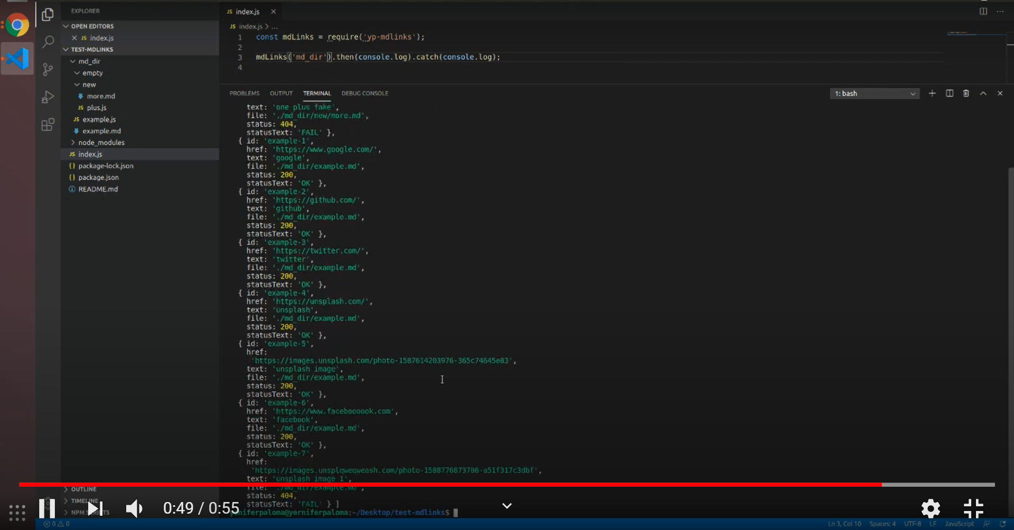The height and width of the screenshot is (530, 1014).
Task: Switch to the Debug Console tab
Action: click(365, 93)
